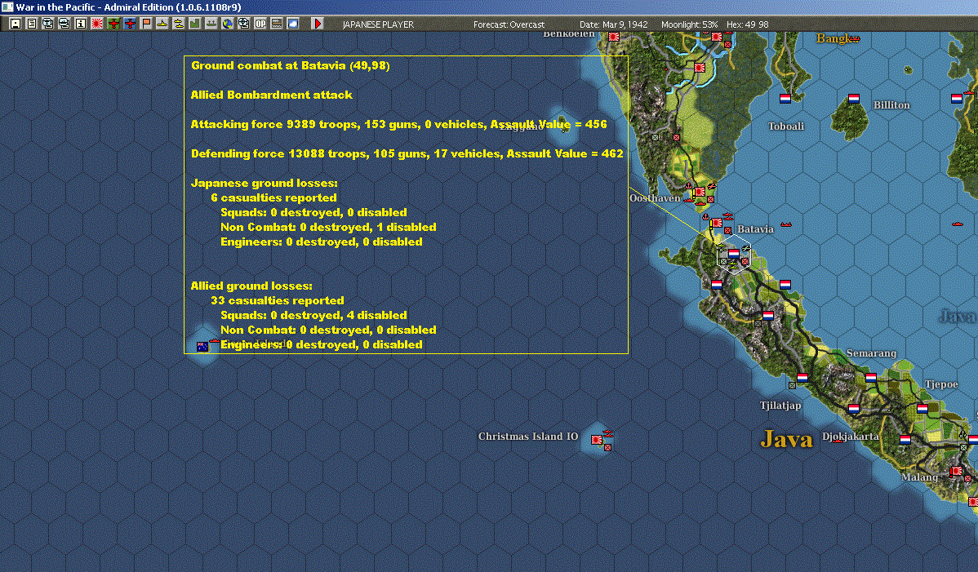Click the airfield icon at Oosthaven
The image size is (978, 572).
(711, 186)
